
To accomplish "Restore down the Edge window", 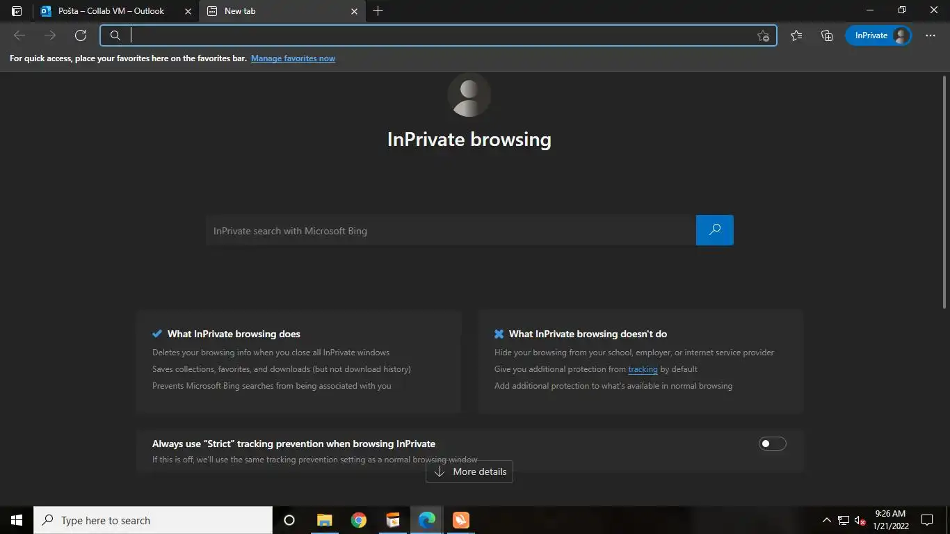I will [x=902, y=10].
